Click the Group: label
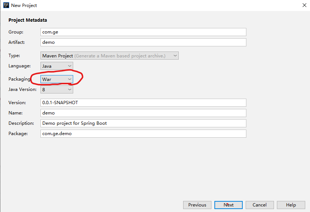The image size is (310, 212). 16,32
